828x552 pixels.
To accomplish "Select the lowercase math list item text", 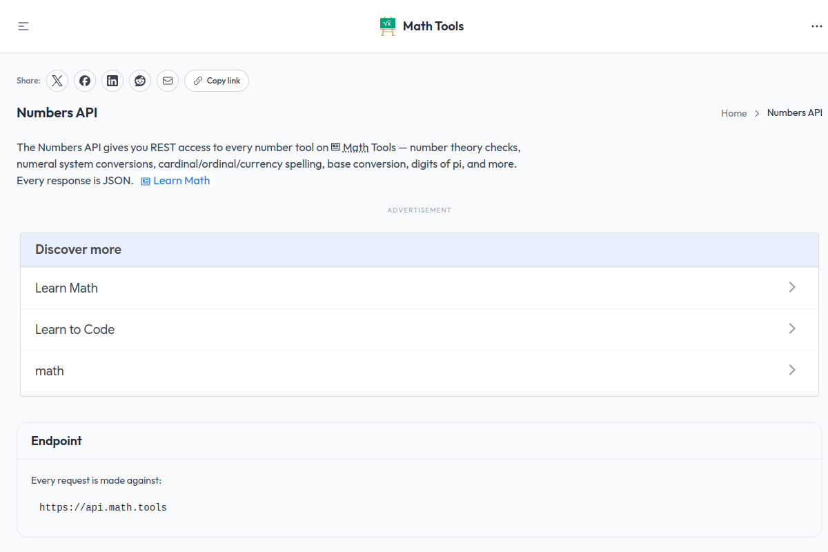I will (50, 371).
